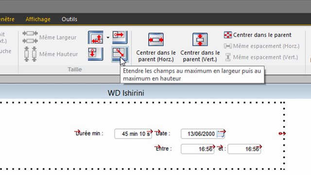Click the first 16:56 time field

point(198,149)
